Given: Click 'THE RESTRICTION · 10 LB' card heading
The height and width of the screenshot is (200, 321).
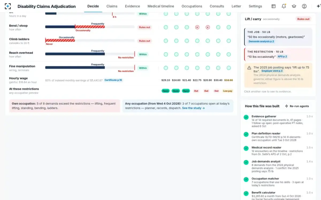Looking at the screenshot, I should click(x=265, y=52).
